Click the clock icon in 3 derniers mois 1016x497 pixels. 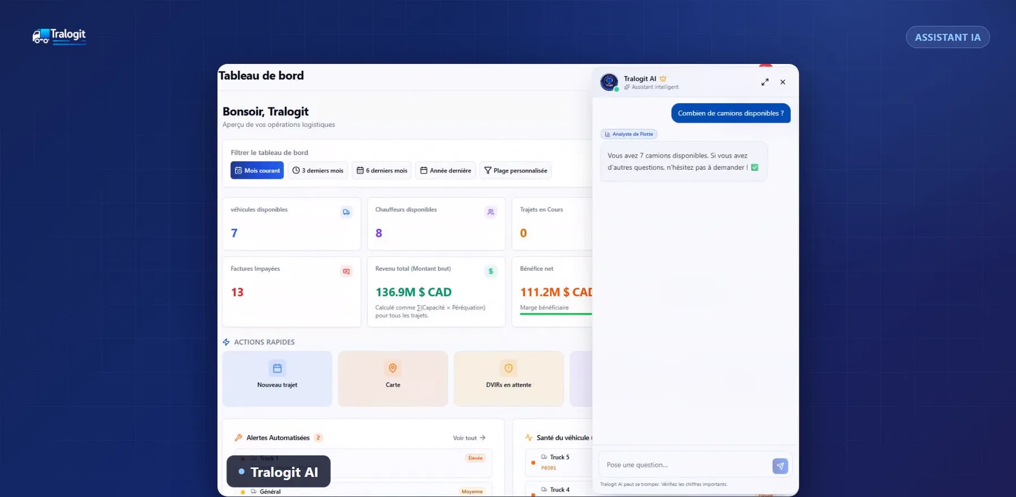296,170
